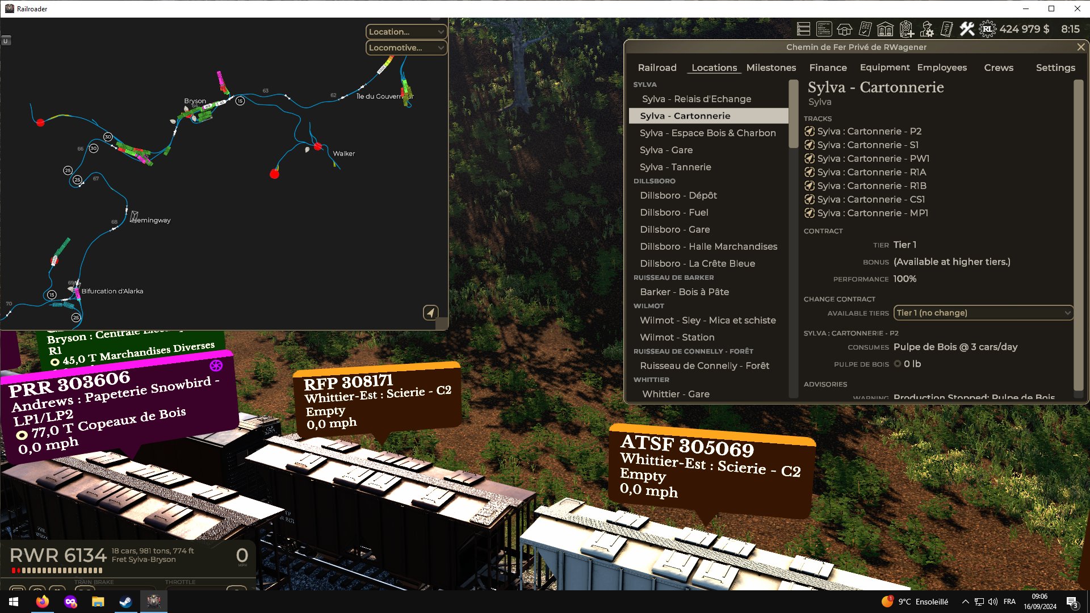Switch to the Employees tab
The image size is (1090, 613).
(942, 68)
